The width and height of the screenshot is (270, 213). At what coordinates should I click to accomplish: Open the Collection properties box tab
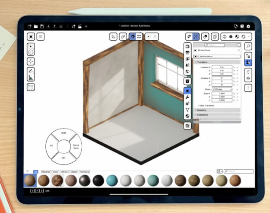(x=187, y=81)
